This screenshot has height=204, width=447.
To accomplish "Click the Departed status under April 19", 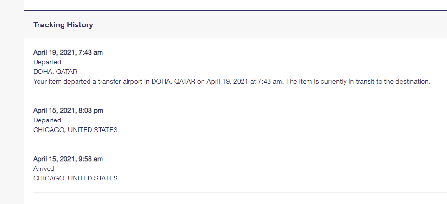I will 47,62.
